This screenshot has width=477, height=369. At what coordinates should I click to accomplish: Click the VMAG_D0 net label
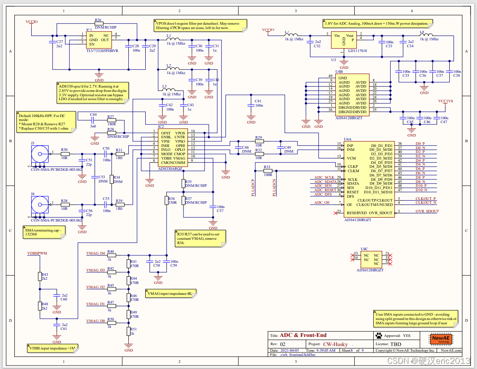[95, 321]
